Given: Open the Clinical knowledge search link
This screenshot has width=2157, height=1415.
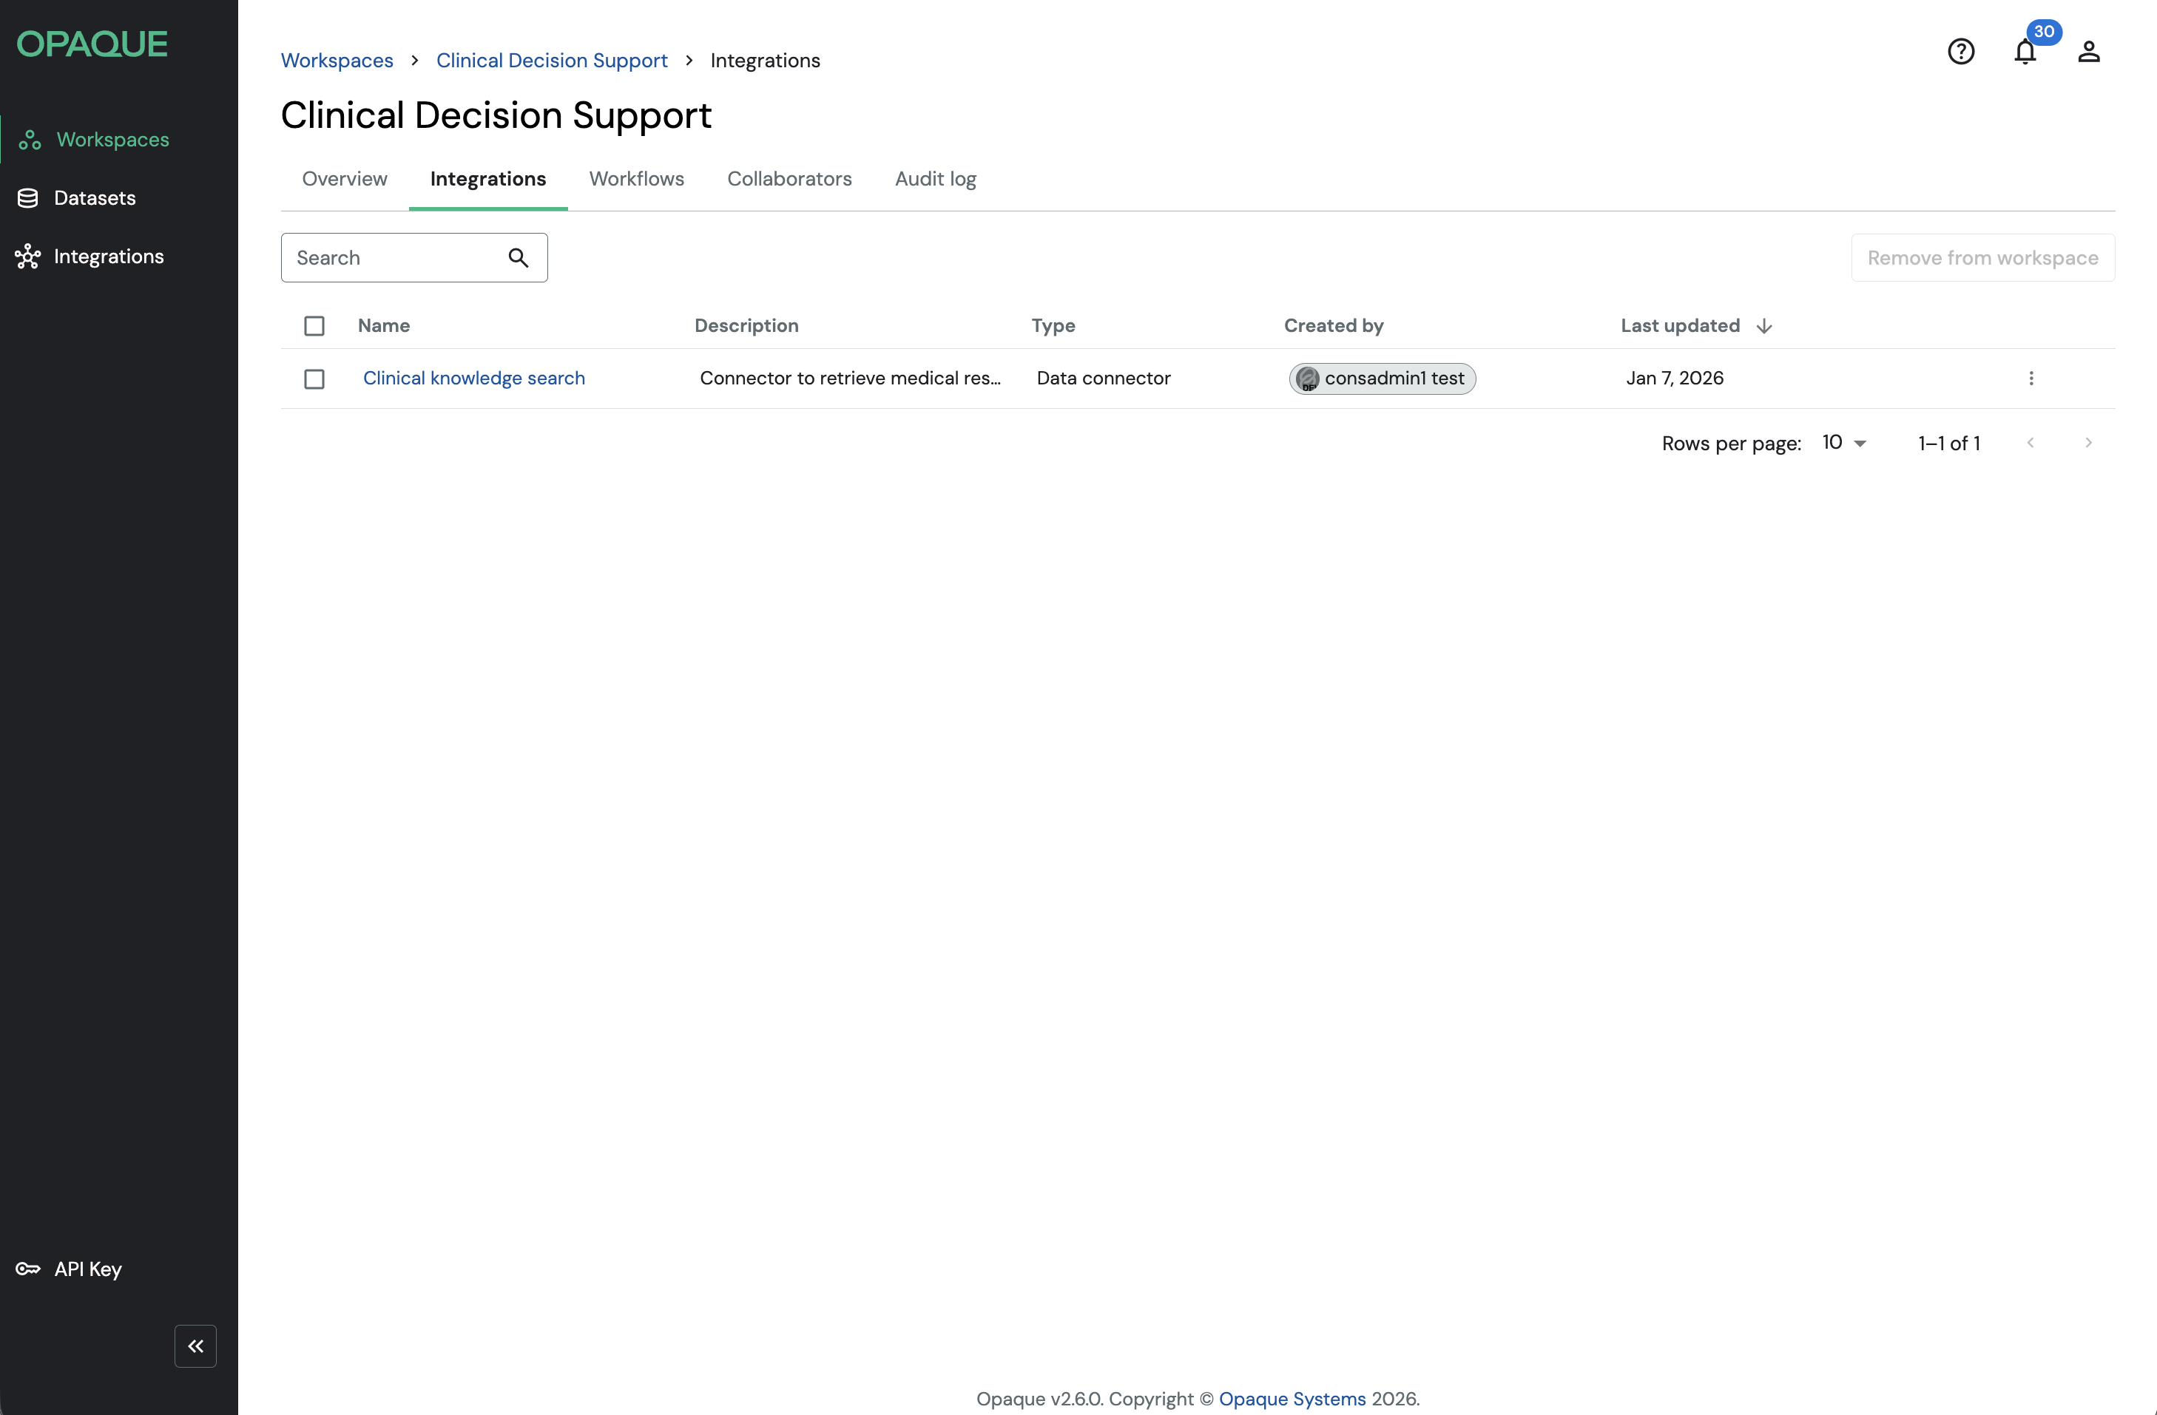Looking at the screenshot, I should click(474, 379).
